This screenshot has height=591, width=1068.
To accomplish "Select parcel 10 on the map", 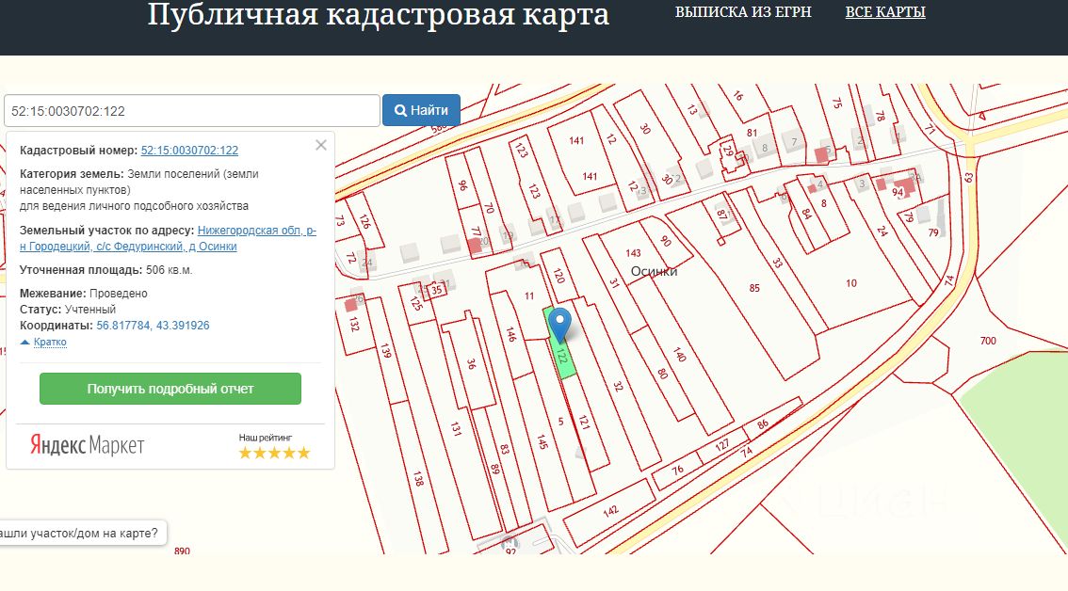I will [851, 283].
